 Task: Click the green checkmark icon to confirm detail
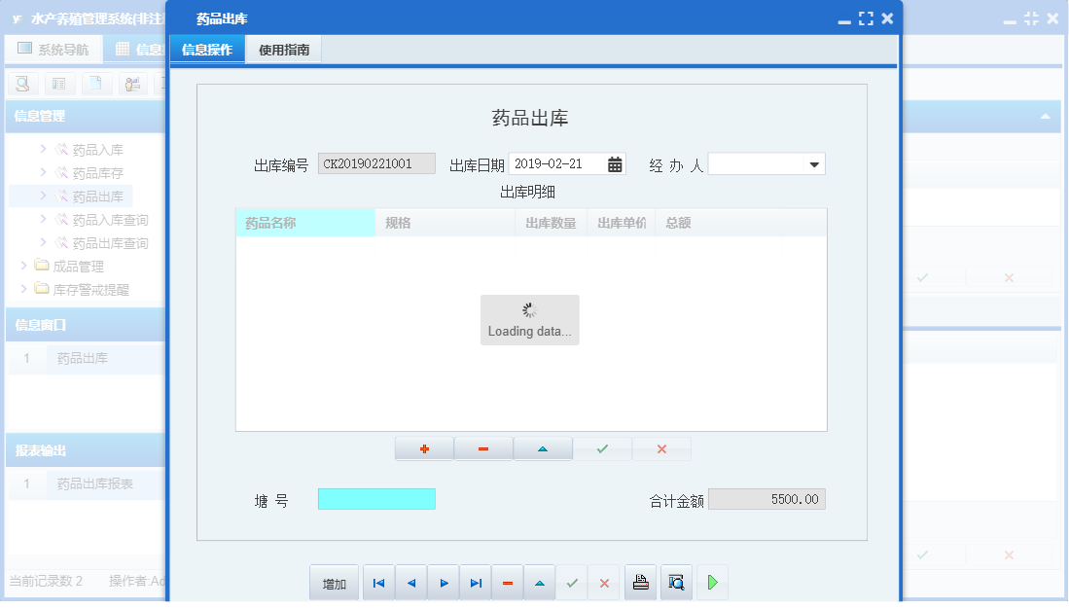602,448
